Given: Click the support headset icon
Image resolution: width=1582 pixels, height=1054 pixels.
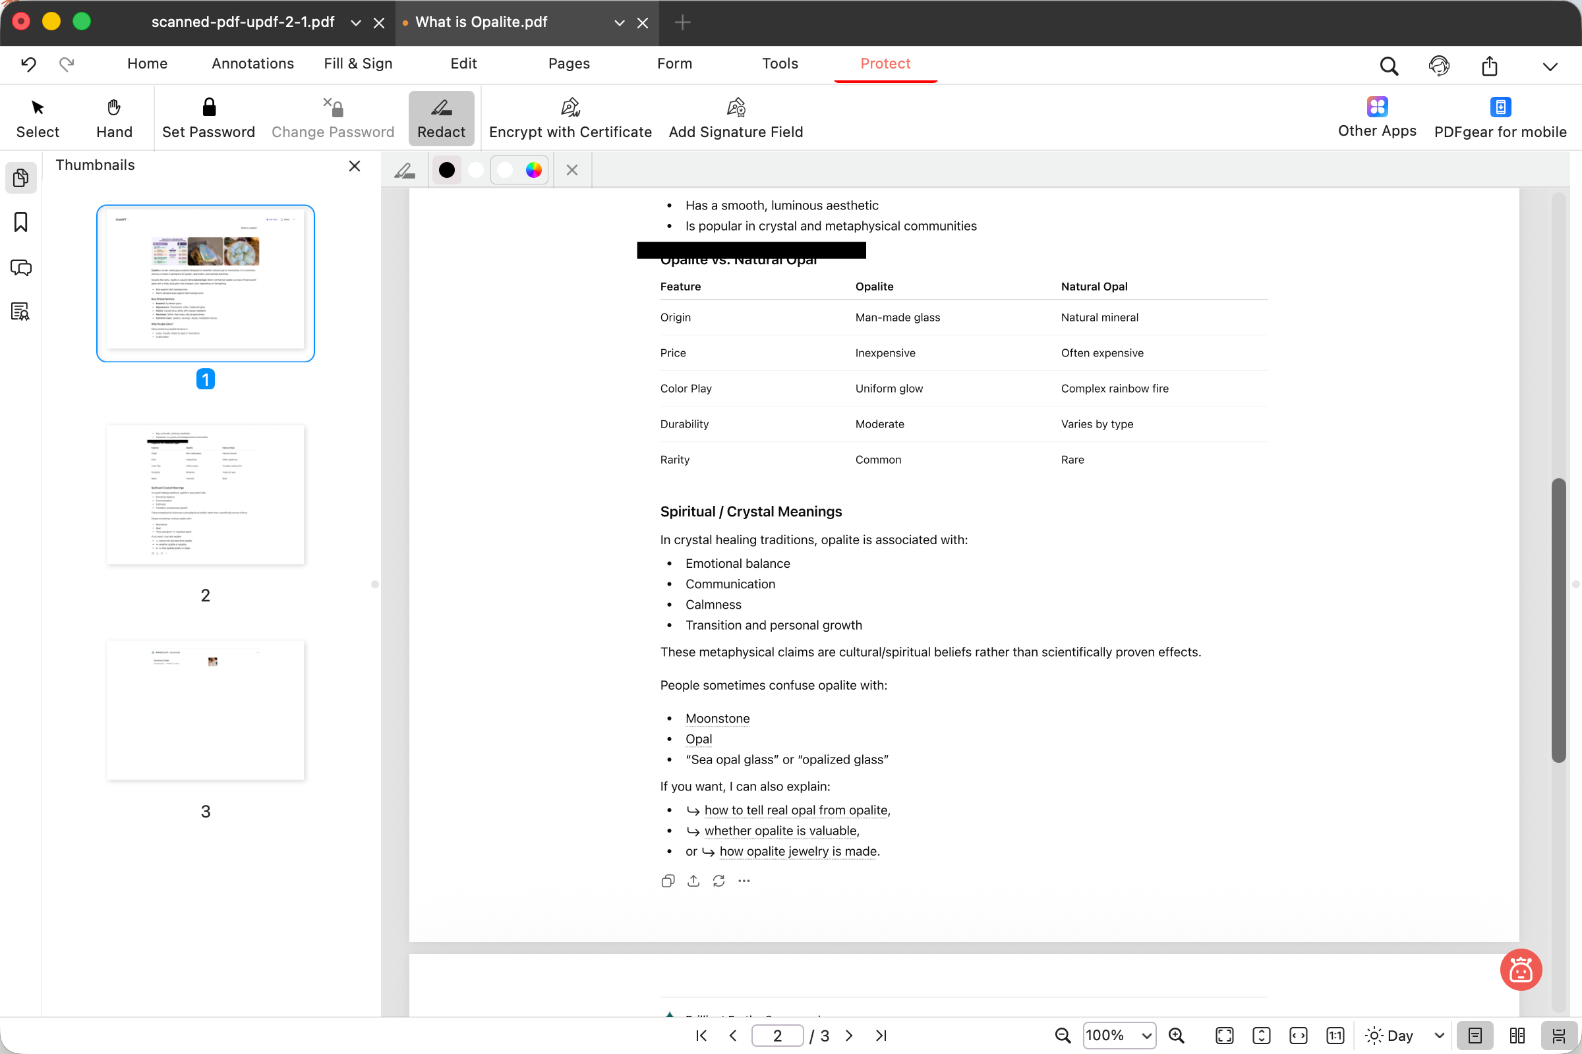Looking at the screenshot, I should click(1439, 65).
